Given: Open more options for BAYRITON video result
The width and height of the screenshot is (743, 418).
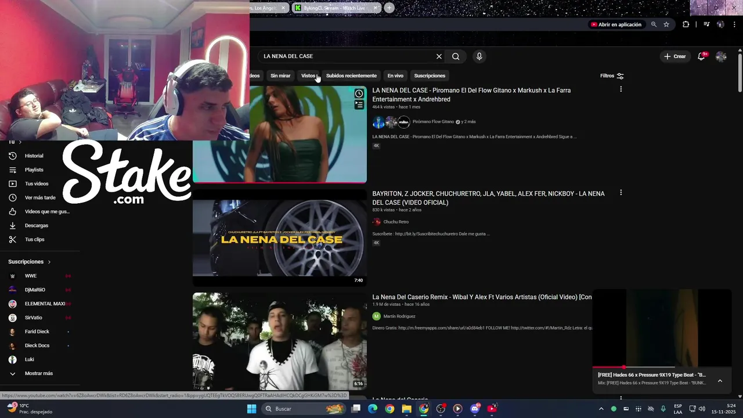Looking at the screenshot, I should [621, 193].
